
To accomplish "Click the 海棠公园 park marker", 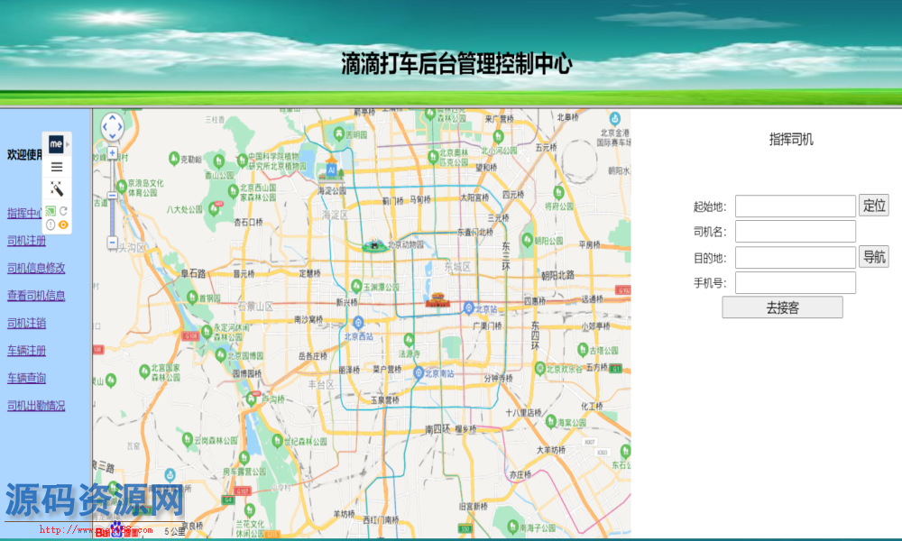I will (x=550, y=421).
